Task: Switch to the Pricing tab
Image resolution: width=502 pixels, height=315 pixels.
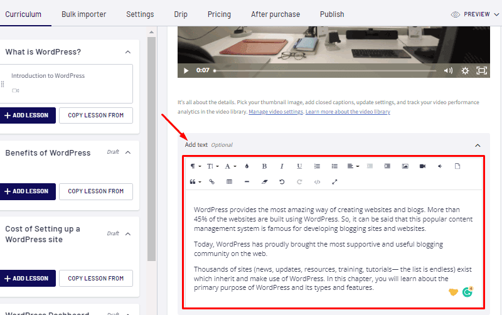Action: pyautogui.click(x=219, y=14)
